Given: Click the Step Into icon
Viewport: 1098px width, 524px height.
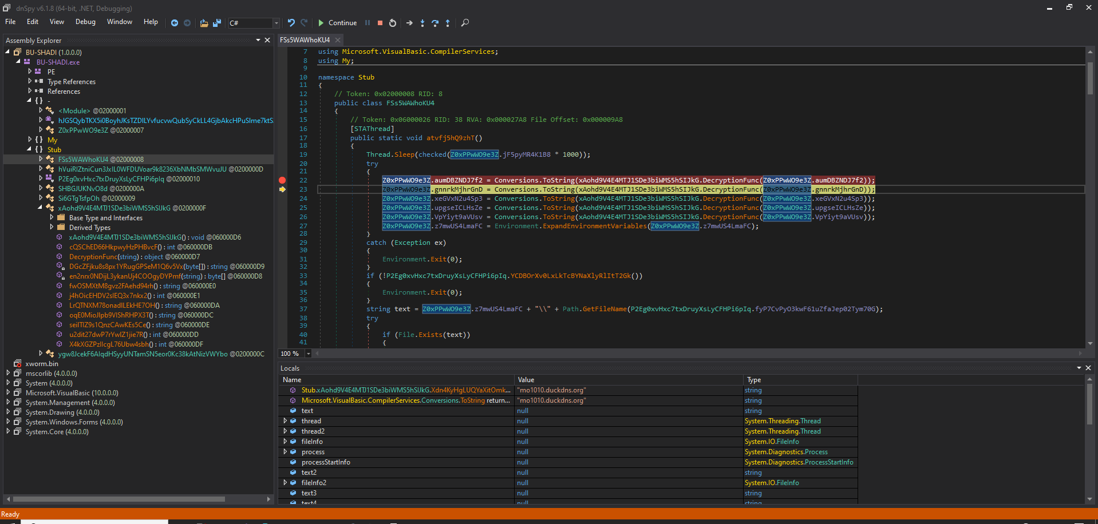Looking at the screenshot, I should (x=422, y=23).
